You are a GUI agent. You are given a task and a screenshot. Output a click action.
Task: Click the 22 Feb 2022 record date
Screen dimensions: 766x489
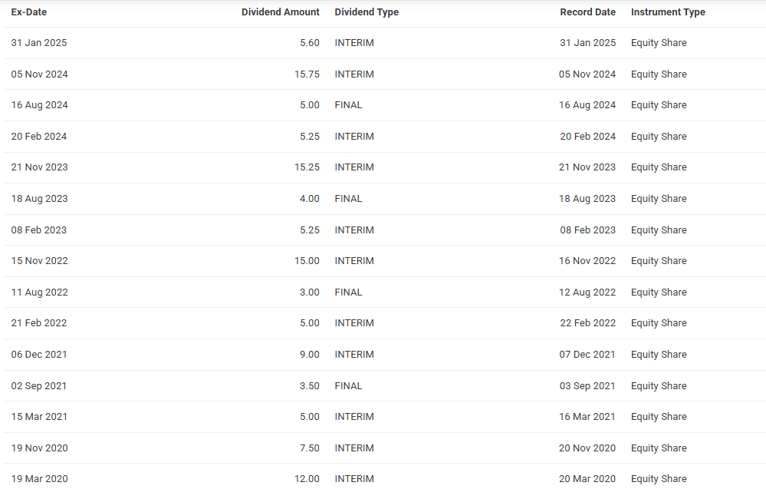[587, 323]
